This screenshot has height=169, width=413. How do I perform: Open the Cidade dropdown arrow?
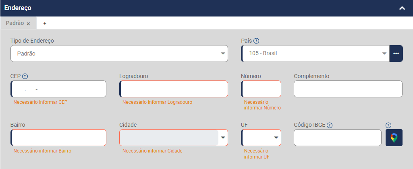[223, 138]
